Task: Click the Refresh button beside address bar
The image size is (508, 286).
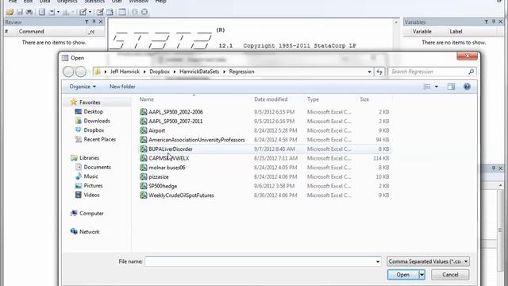Action: point(379,71)
